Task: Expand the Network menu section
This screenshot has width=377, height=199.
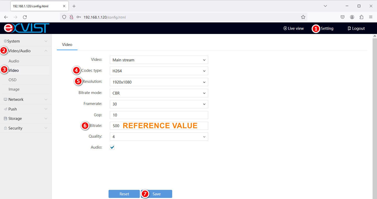Action: pyautogui.click(x=26, y=99)
